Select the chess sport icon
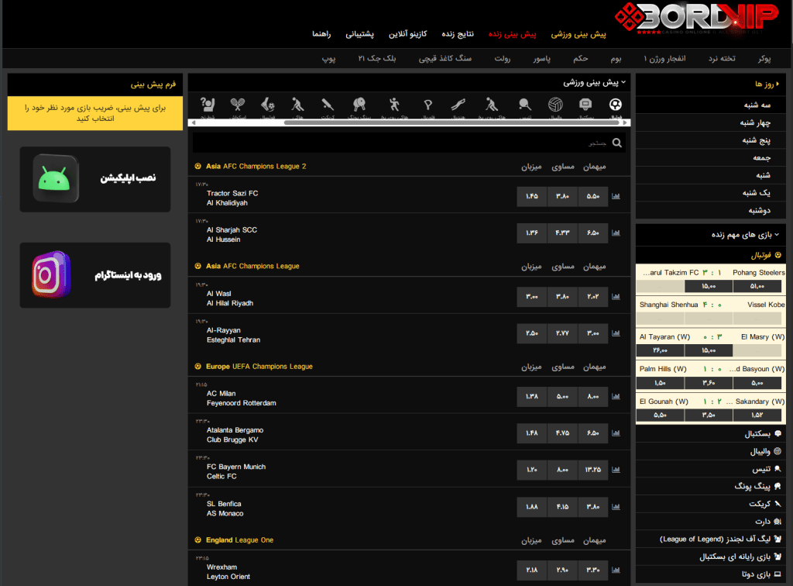This screenshot has width=793, height=586. click(208, 105)
